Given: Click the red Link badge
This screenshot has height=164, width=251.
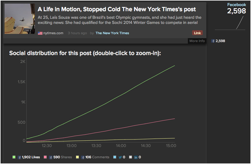Looking at the screenshot, I should 197,33.
